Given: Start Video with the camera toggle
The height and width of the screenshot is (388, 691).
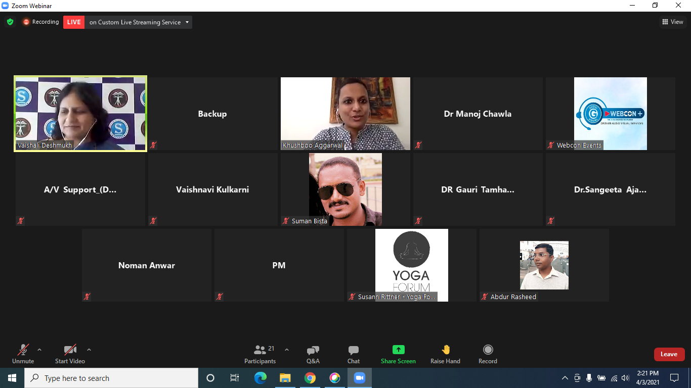Looking at the screenshot, I should click(70, 354).
